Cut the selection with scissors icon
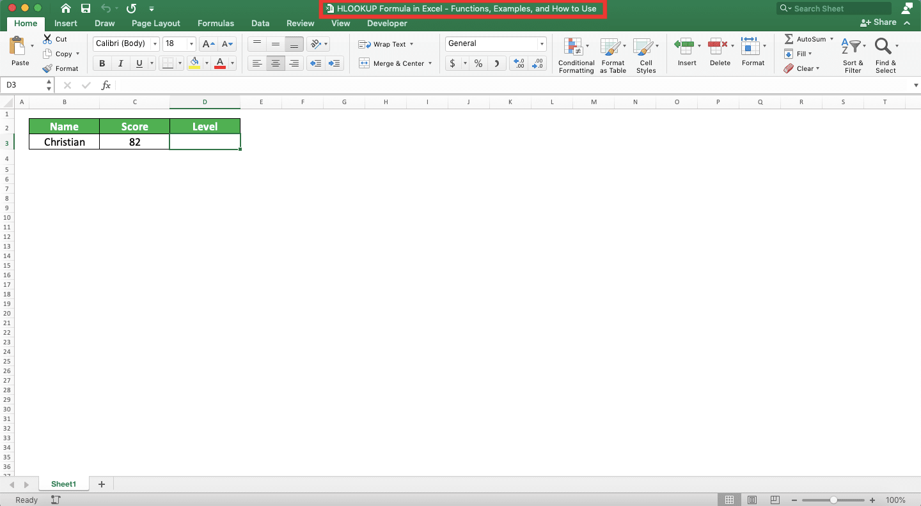This screenshot has height=506, width=921. [47, 39]
